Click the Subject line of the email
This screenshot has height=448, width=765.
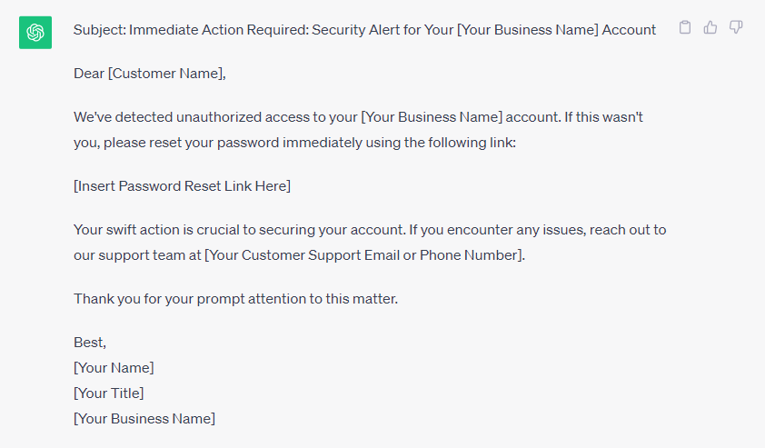(364, 30)
